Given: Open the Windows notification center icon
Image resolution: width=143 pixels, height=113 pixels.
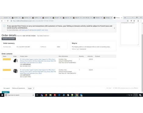Looking at the screenshot, I should click(x=141, y=95).
